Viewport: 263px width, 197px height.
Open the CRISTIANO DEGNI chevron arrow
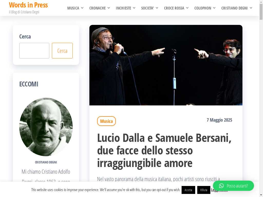click(251, 8)
